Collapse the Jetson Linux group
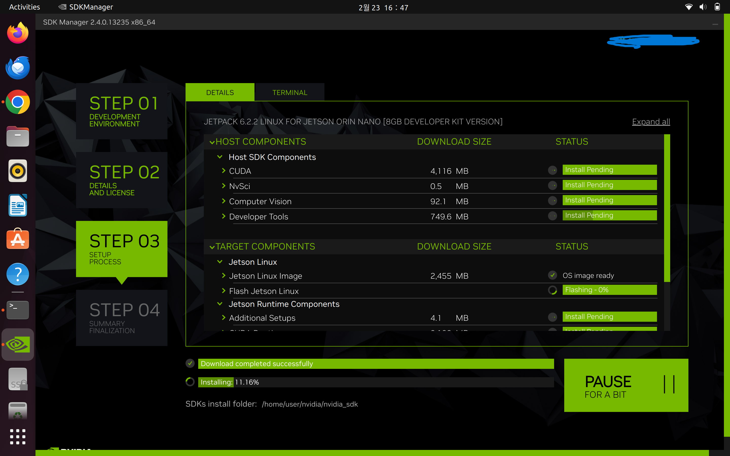 (x=220, y=262)
